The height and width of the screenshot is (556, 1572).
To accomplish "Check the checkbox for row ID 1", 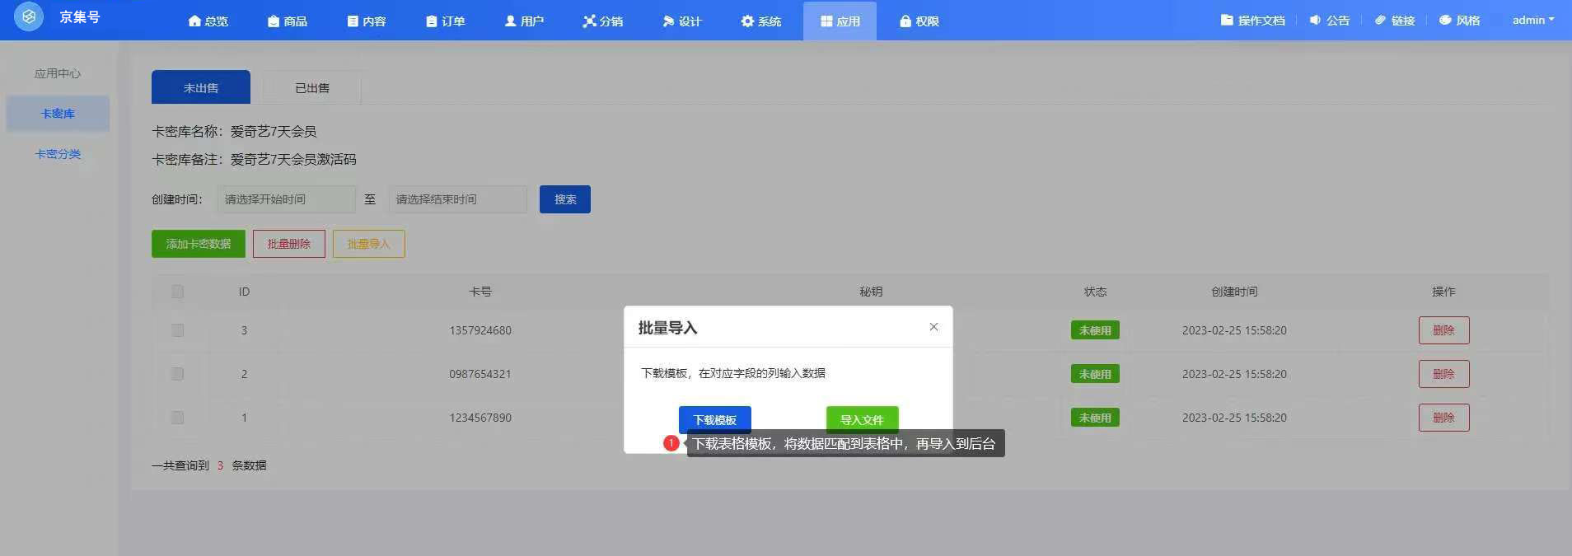I will 177,418.
